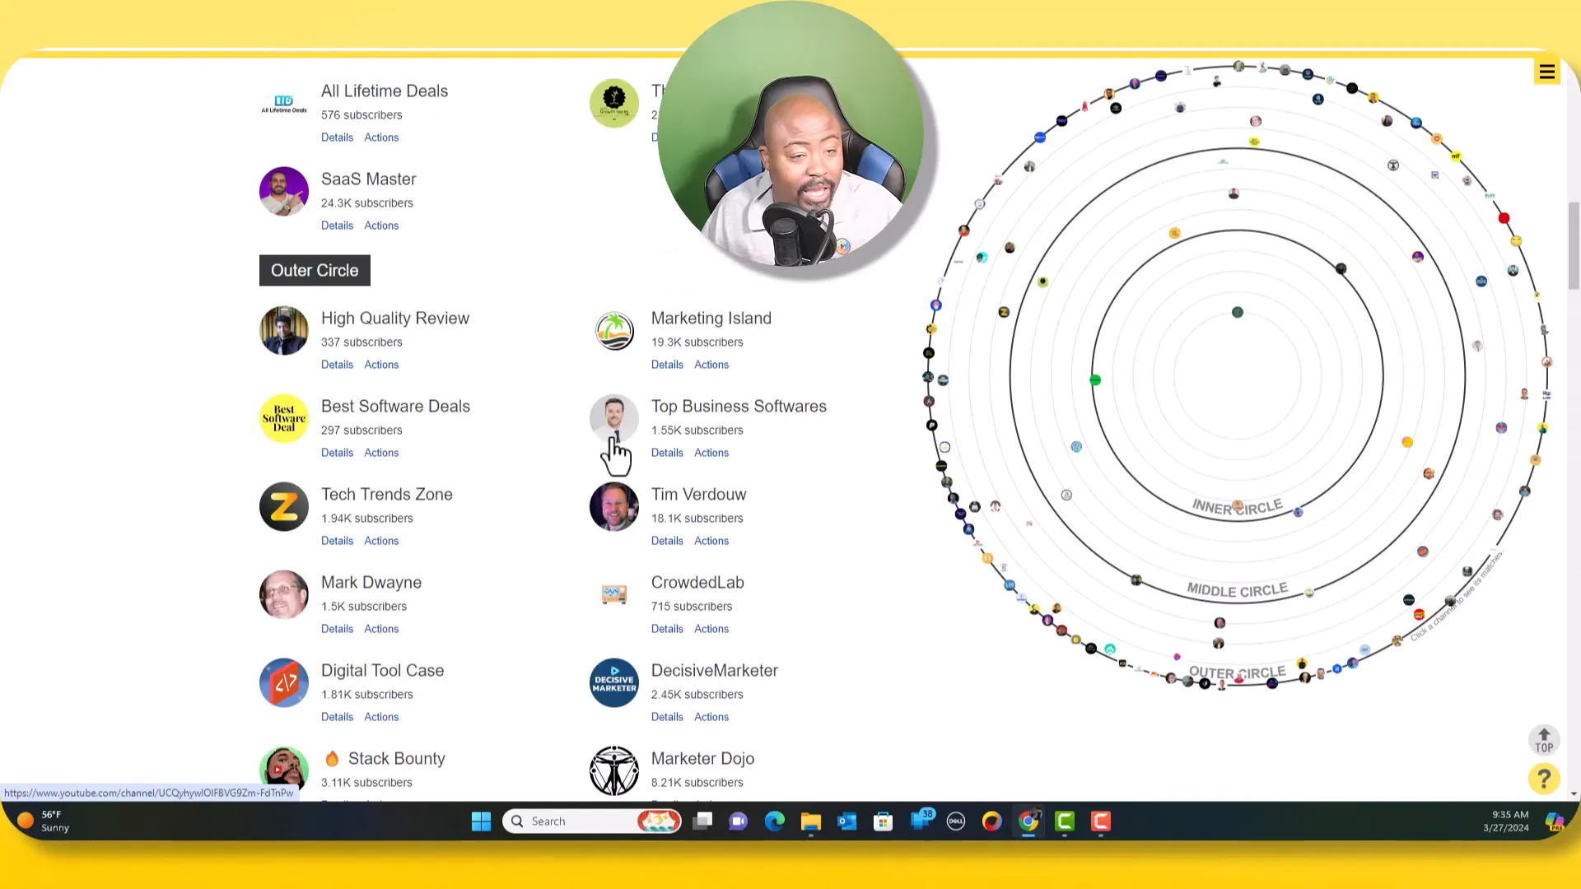Click High Quality Review channel avatar
The image size is (1581, 889).
pos(284,331)
